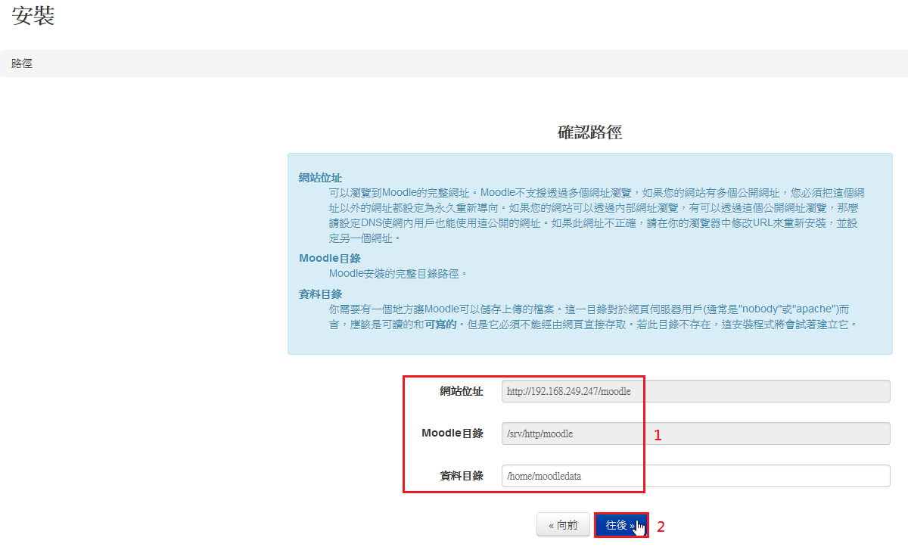Click the 網站位址 term in the blue info box

coord(320,178)
